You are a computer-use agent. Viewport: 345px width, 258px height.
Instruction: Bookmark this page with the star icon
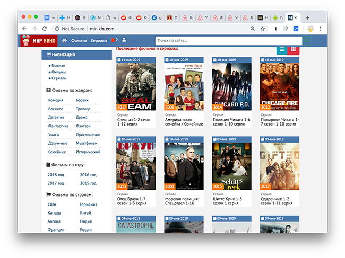point(263,29)
